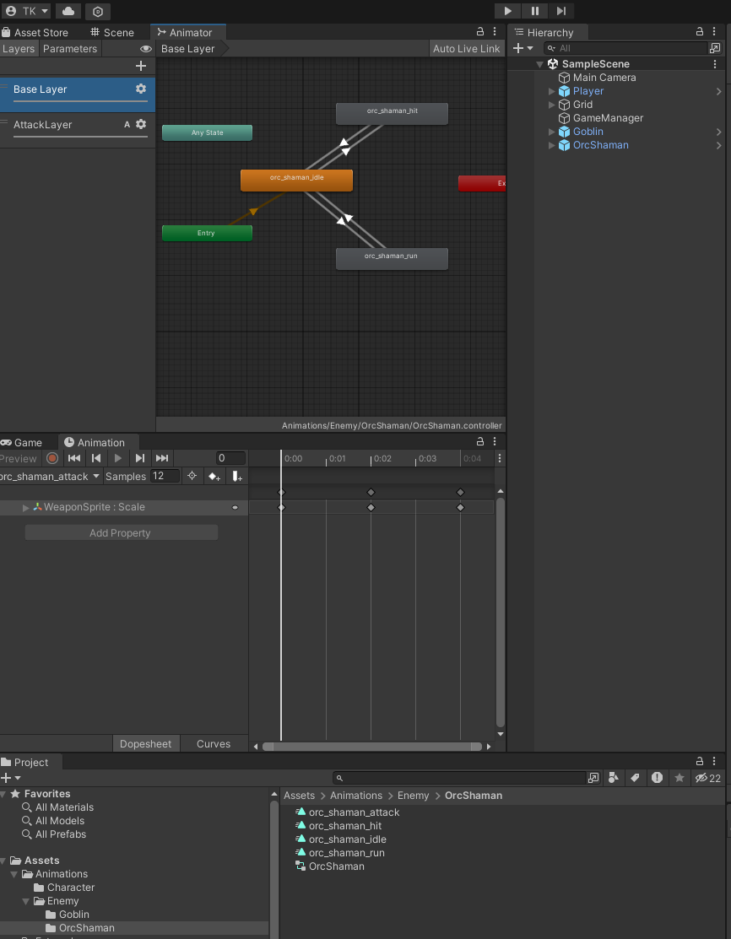
Task: Click the Add Property button
Action: coord(120,532)
